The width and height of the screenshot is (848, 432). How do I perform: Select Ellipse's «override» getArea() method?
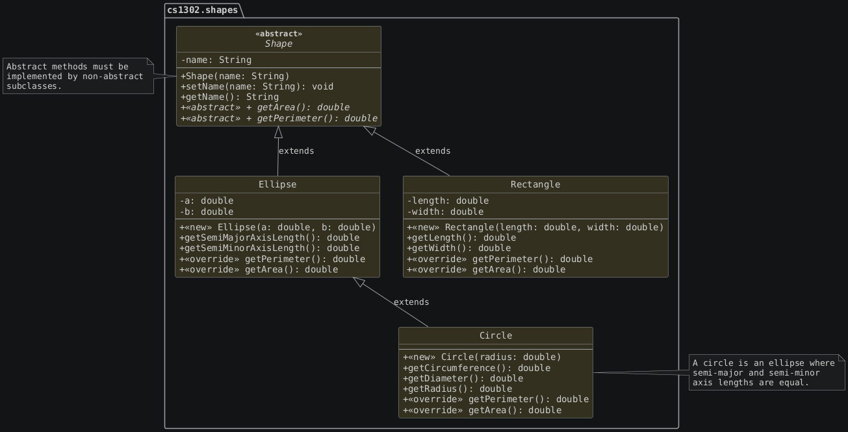(x=259, y=269)
